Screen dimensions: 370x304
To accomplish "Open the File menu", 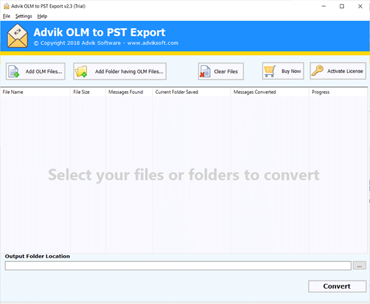I will click(x=6, y=16).
